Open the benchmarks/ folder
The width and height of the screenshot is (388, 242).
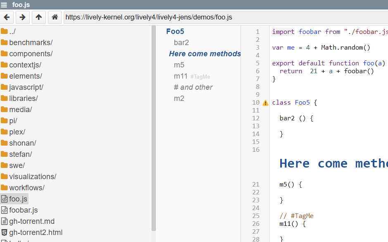[x=31, y=43]
